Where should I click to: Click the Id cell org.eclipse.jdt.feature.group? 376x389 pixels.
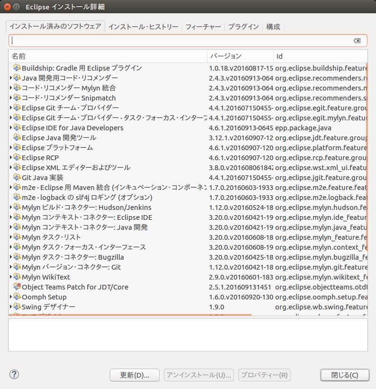pyautogui.click(x=321, y=138)
